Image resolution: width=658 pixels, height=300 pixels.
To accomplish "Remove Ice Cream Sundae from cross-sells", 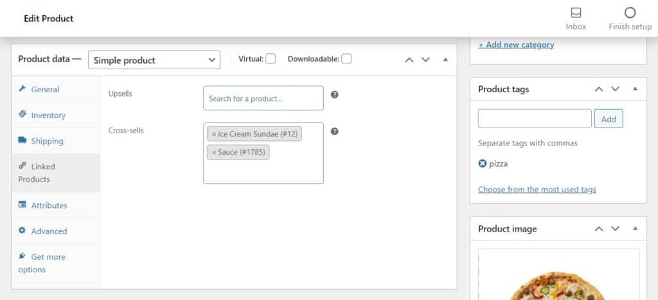I will [214, 135].
